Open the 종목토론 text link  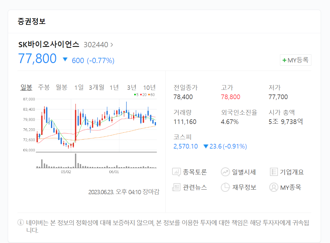click(195, 172)
